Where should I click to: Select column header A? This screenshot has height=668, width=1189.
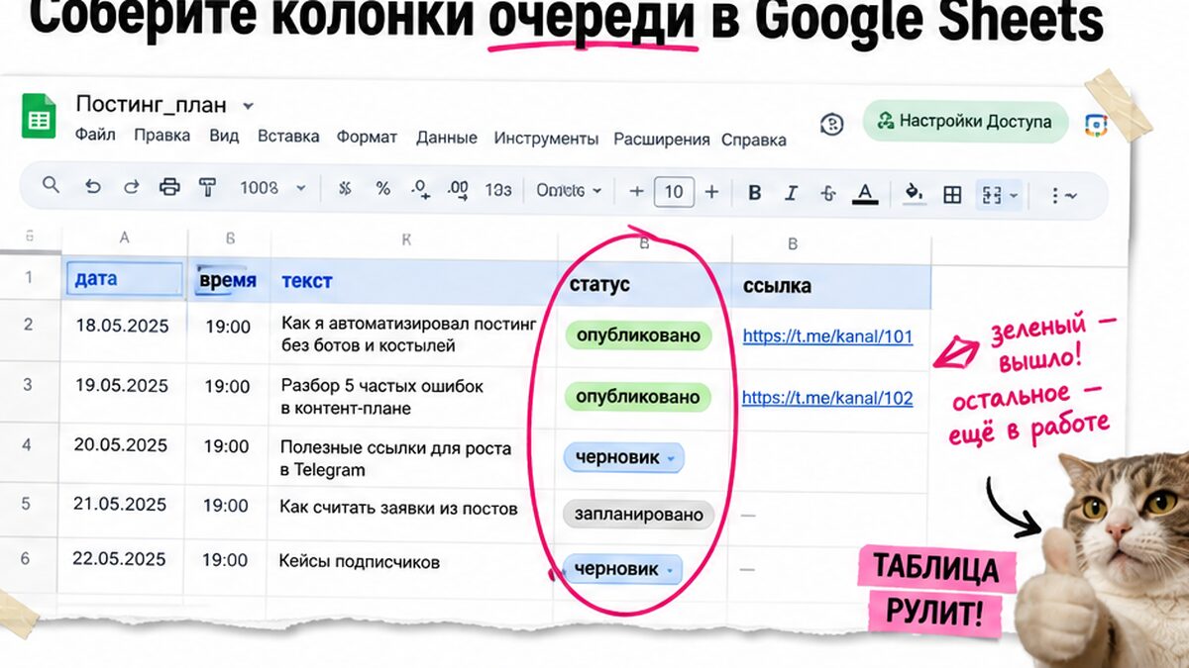pyautogui.click(x=124, y=238)
